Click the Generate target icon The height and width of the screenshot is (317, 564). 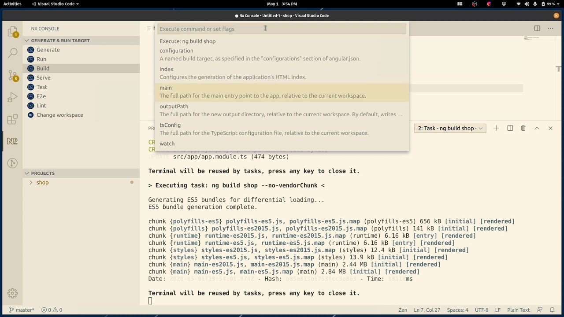tap(30, 50)
